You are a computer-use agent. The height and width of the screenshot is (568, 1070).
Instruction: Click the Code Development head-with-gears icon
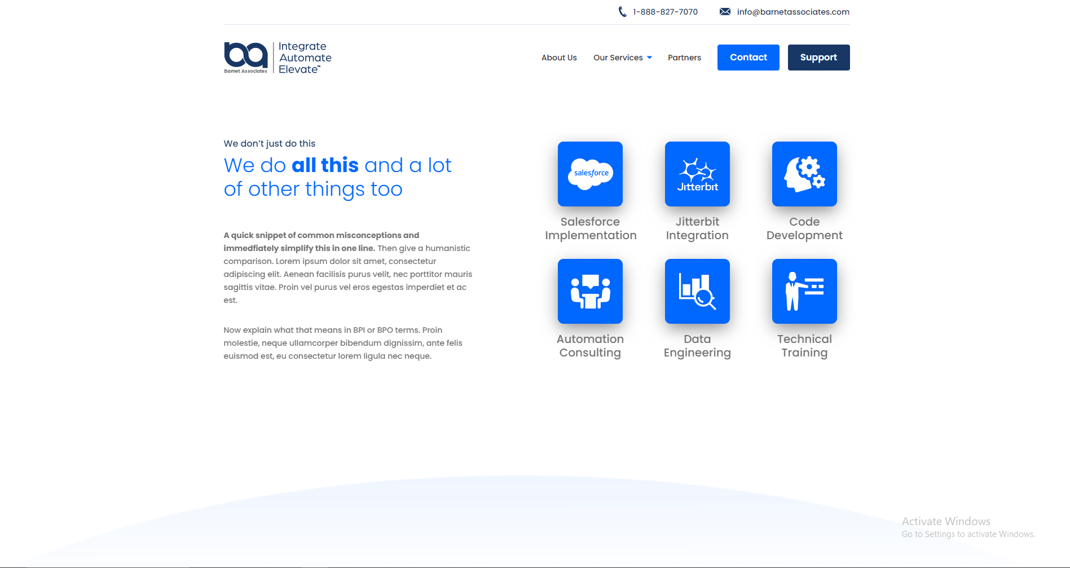click(x=804, y=174)
